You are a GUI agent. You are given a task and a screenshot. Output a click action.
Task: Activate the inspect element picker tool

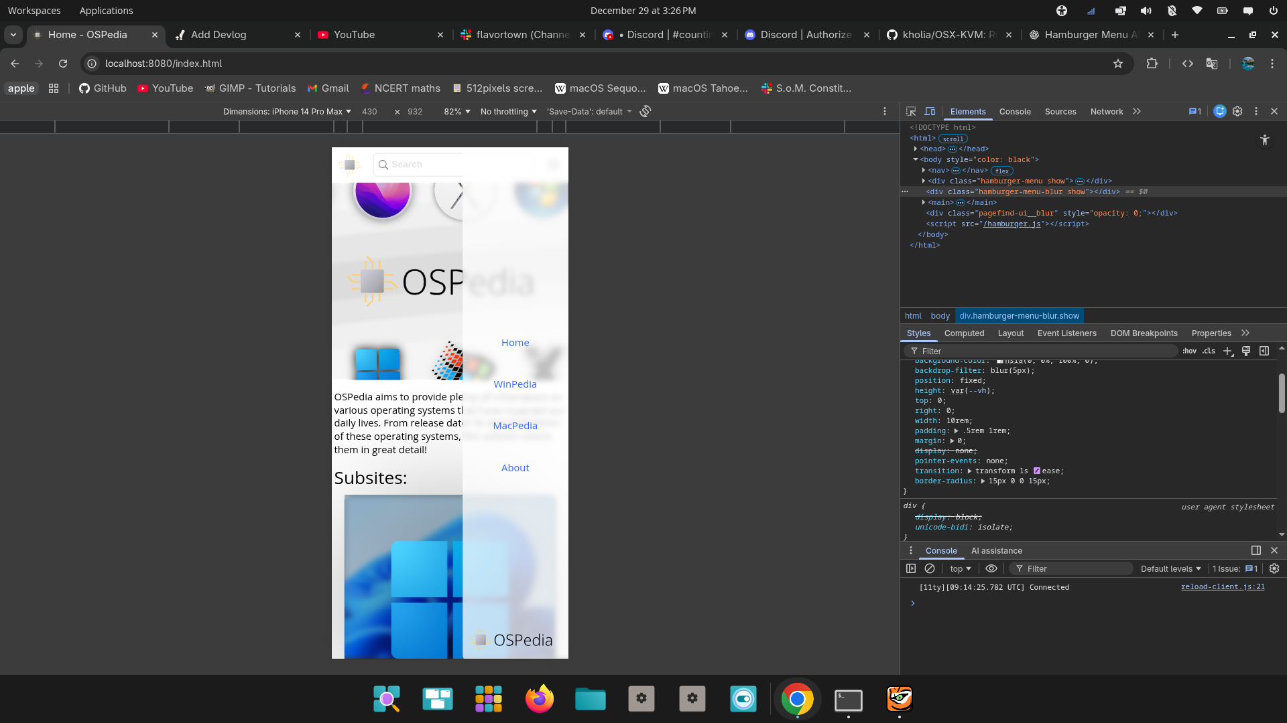pyautogui.click(x=911, y=112)
